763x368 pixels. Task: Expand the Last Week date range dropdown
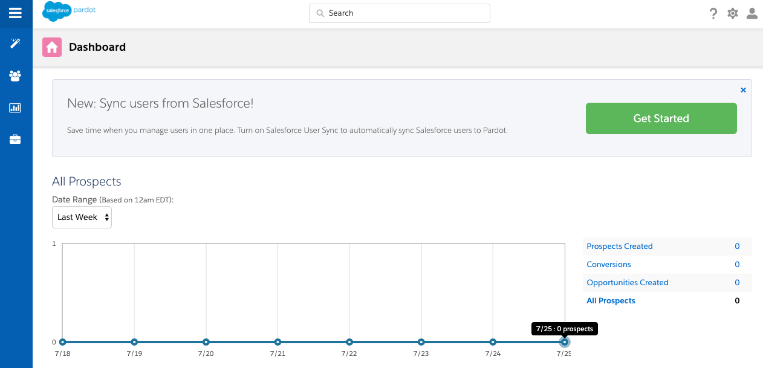coord(82,217)
